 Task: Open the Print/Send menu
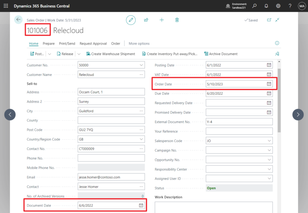(67, 43)
